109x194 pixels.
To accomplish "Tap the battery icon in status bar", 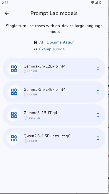I will coord(100,2).
